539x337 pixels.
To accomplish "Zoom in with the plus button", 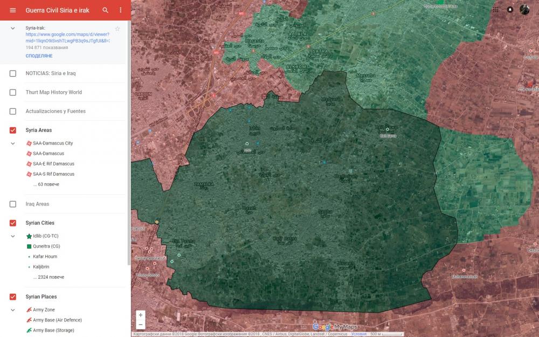I will click(141, 315).
